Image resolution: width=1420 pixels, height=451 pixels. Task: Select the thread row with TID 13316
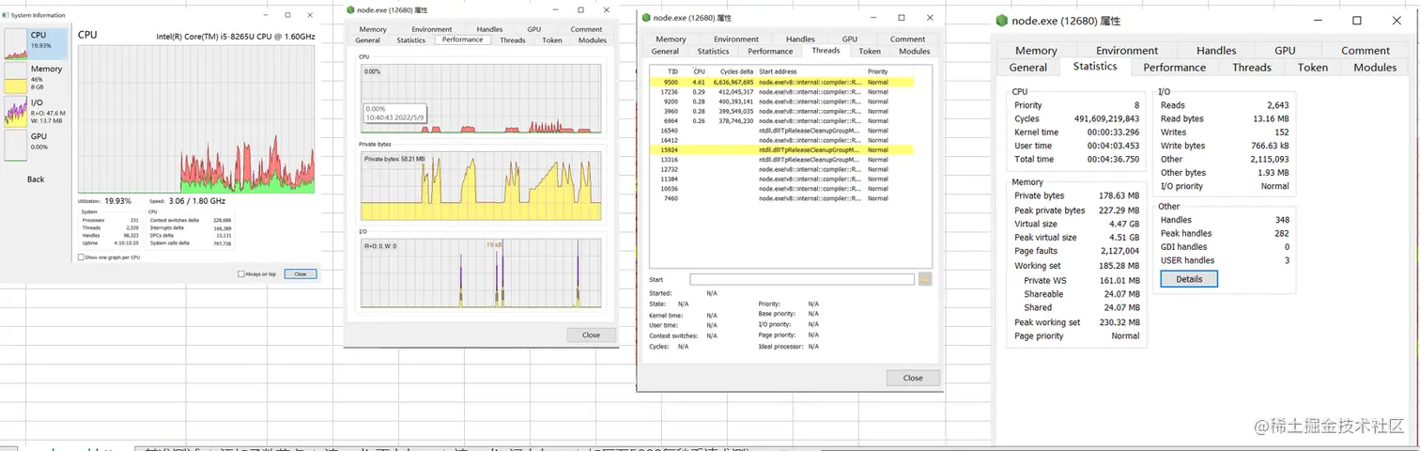(781, 160)
